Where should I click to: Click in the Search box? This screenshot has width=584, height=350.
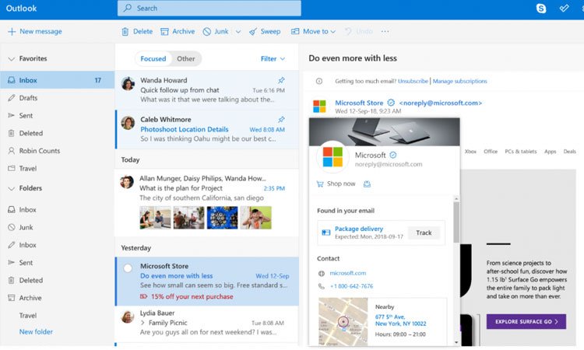pyautogui.click(x=209, y=9)
